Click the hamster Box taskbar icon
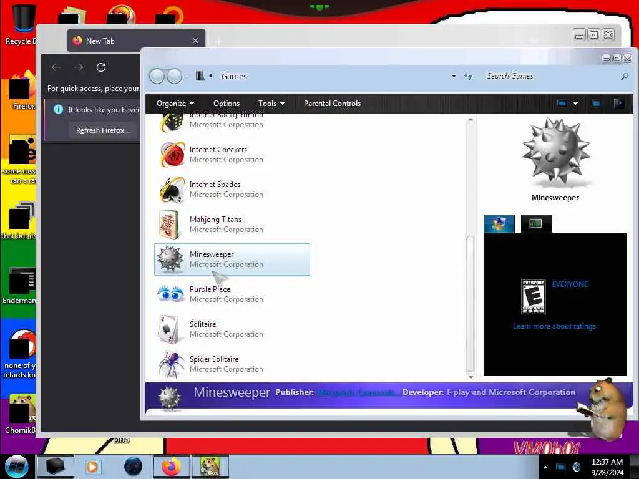 coord(210,467)
